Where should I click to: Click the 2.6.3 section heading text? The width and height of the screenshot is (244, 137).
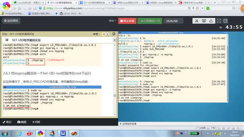(x=47, y=73)
